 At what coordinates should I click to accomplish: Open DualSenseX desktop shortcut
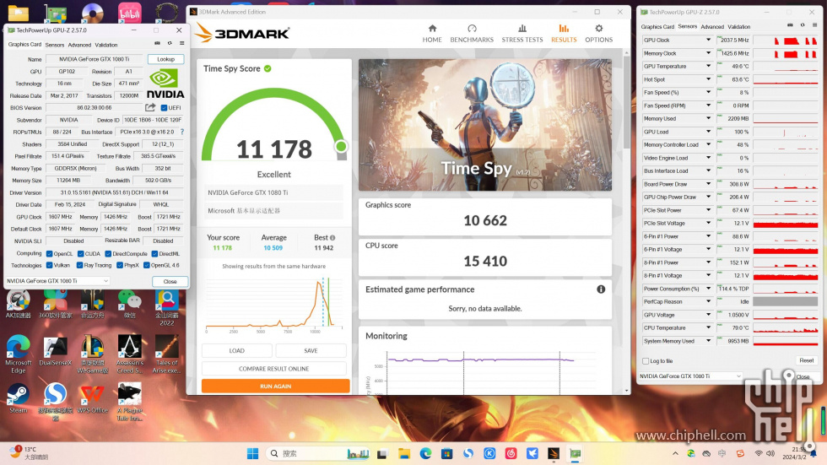[x=56, y=351]
